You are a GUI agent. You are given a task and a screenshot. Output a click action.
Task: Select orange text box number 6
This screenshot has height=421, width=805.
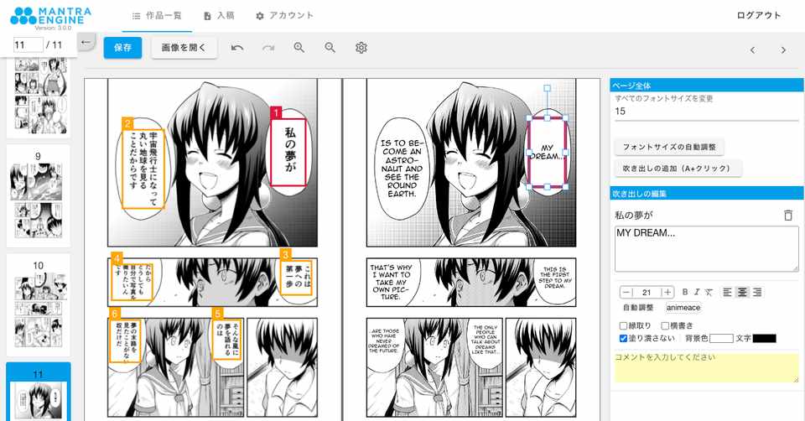pos(125,340)
